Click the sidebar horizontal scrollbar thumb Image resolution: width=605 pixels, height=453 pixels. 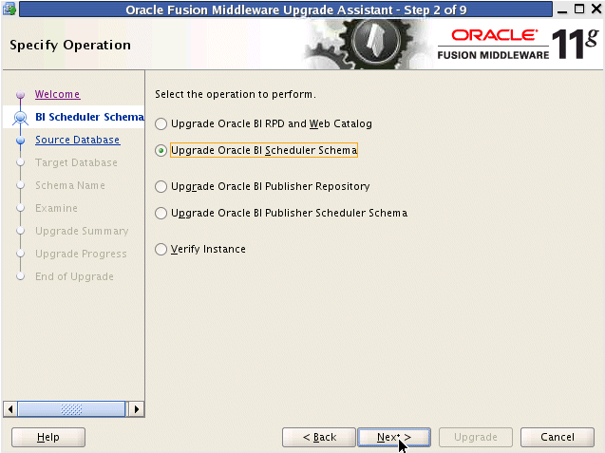[72, 409]
